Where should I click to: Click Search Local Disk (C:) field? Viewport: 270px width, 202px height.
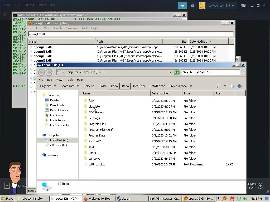(210, 72)
